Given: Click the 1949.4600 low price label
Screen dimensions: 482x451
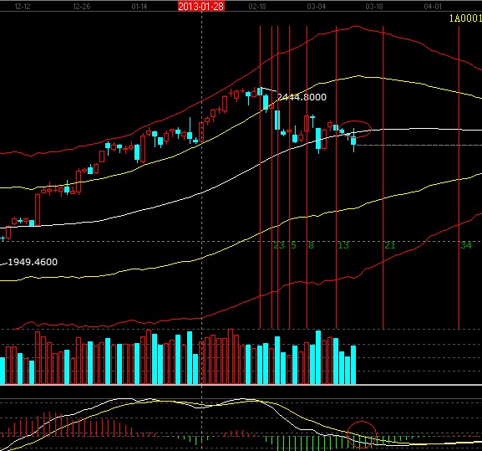Looking at the screenshot, I should click(x=33, y=262).
